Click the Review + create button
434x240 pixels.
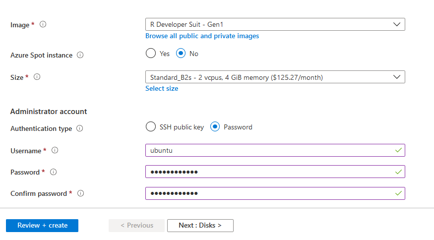pos(42,225)
